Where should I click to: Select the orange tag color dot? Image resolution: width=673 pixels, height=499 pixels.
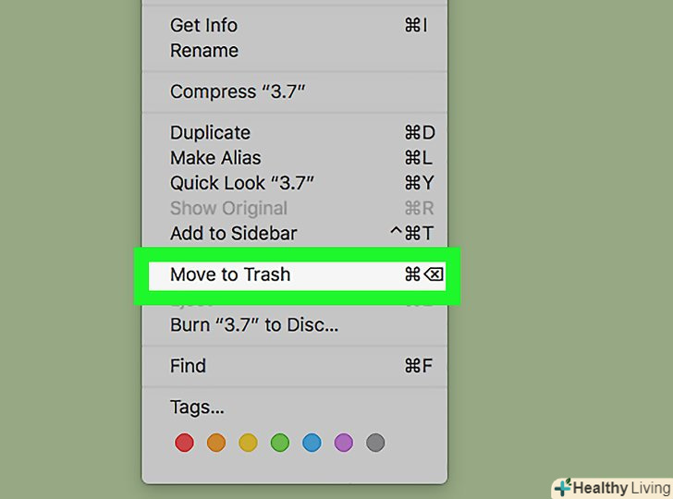(216, 443)
